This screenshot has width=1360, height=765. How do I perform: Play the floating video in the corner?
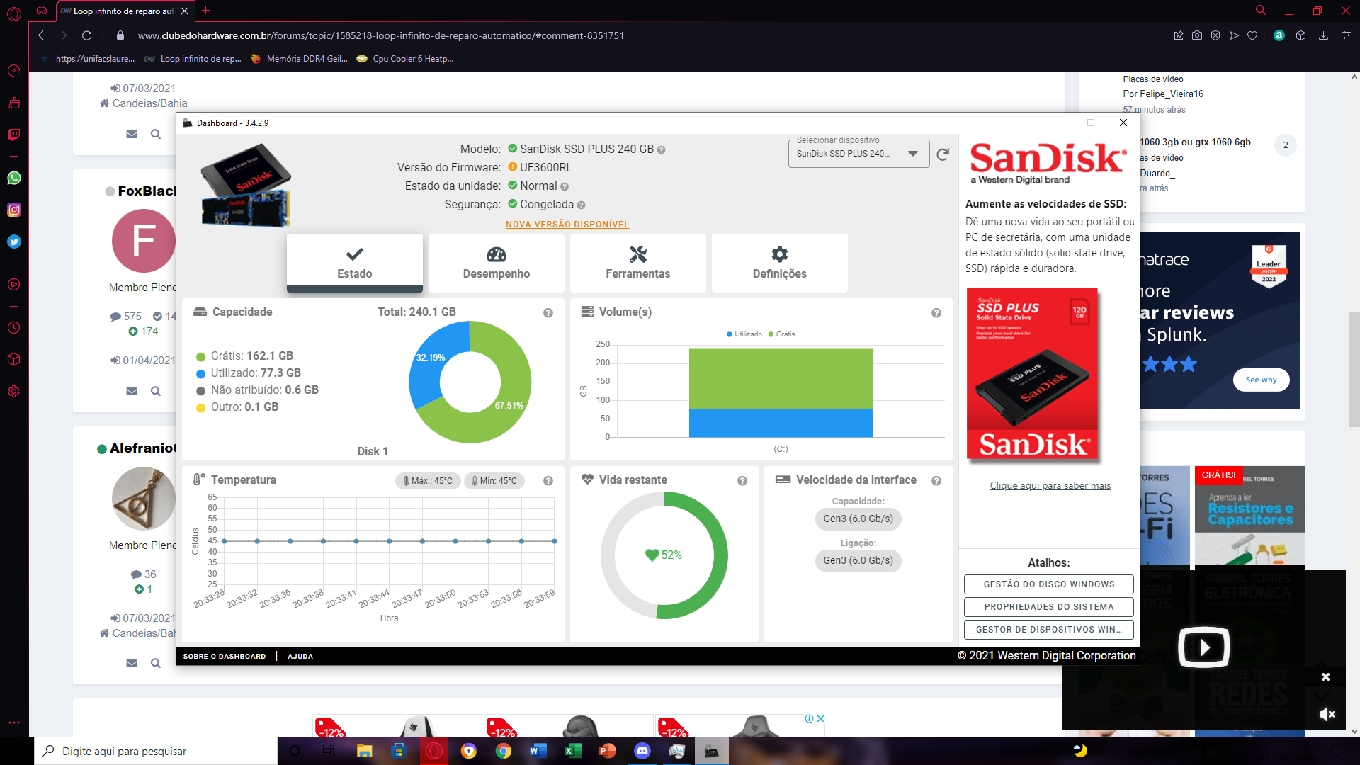pos(1204,647)
